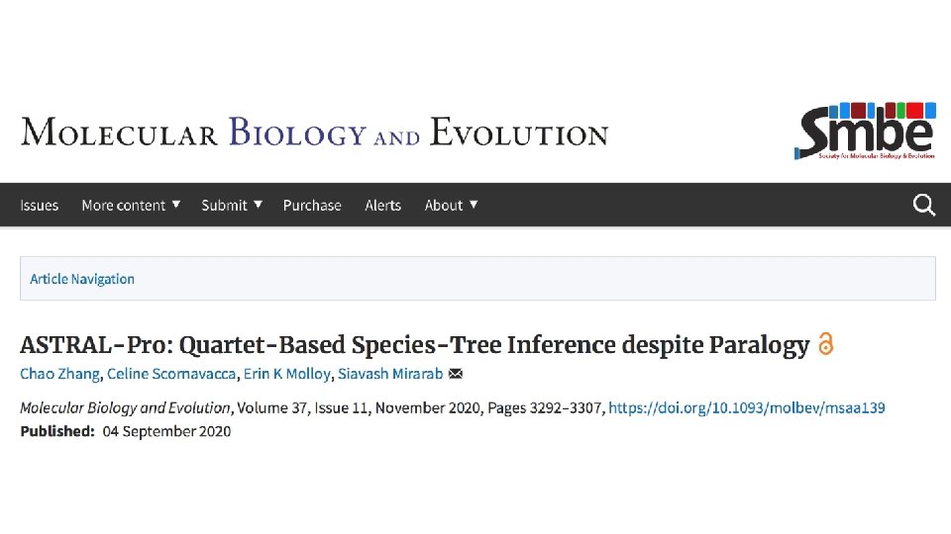
Task: Click the SMBE society logo
Action: tap(865, 131)
